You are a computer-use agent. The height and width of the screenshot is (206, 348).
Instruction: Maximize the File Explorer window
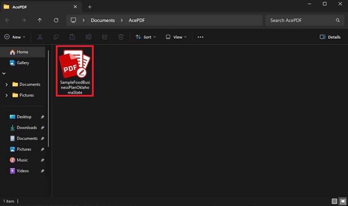(325, 4)
